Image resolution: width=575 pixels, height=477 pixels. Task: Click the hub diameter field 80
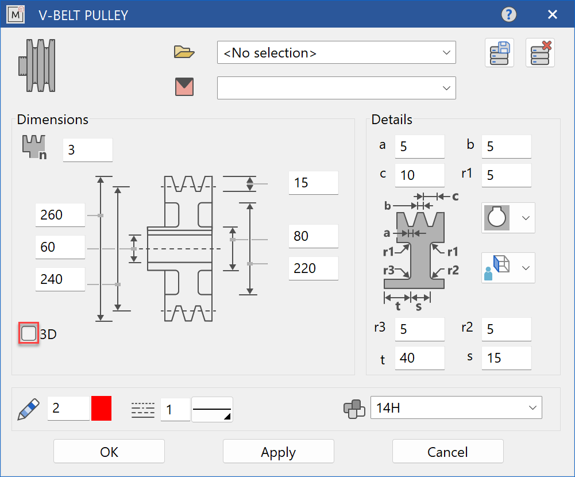314,236
